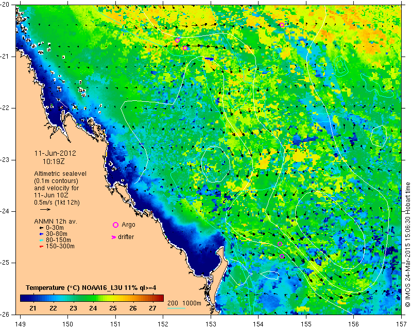Select the Argo marker near 24.6°S 154.45°E
412x329 pixels.
pos(280,244)
